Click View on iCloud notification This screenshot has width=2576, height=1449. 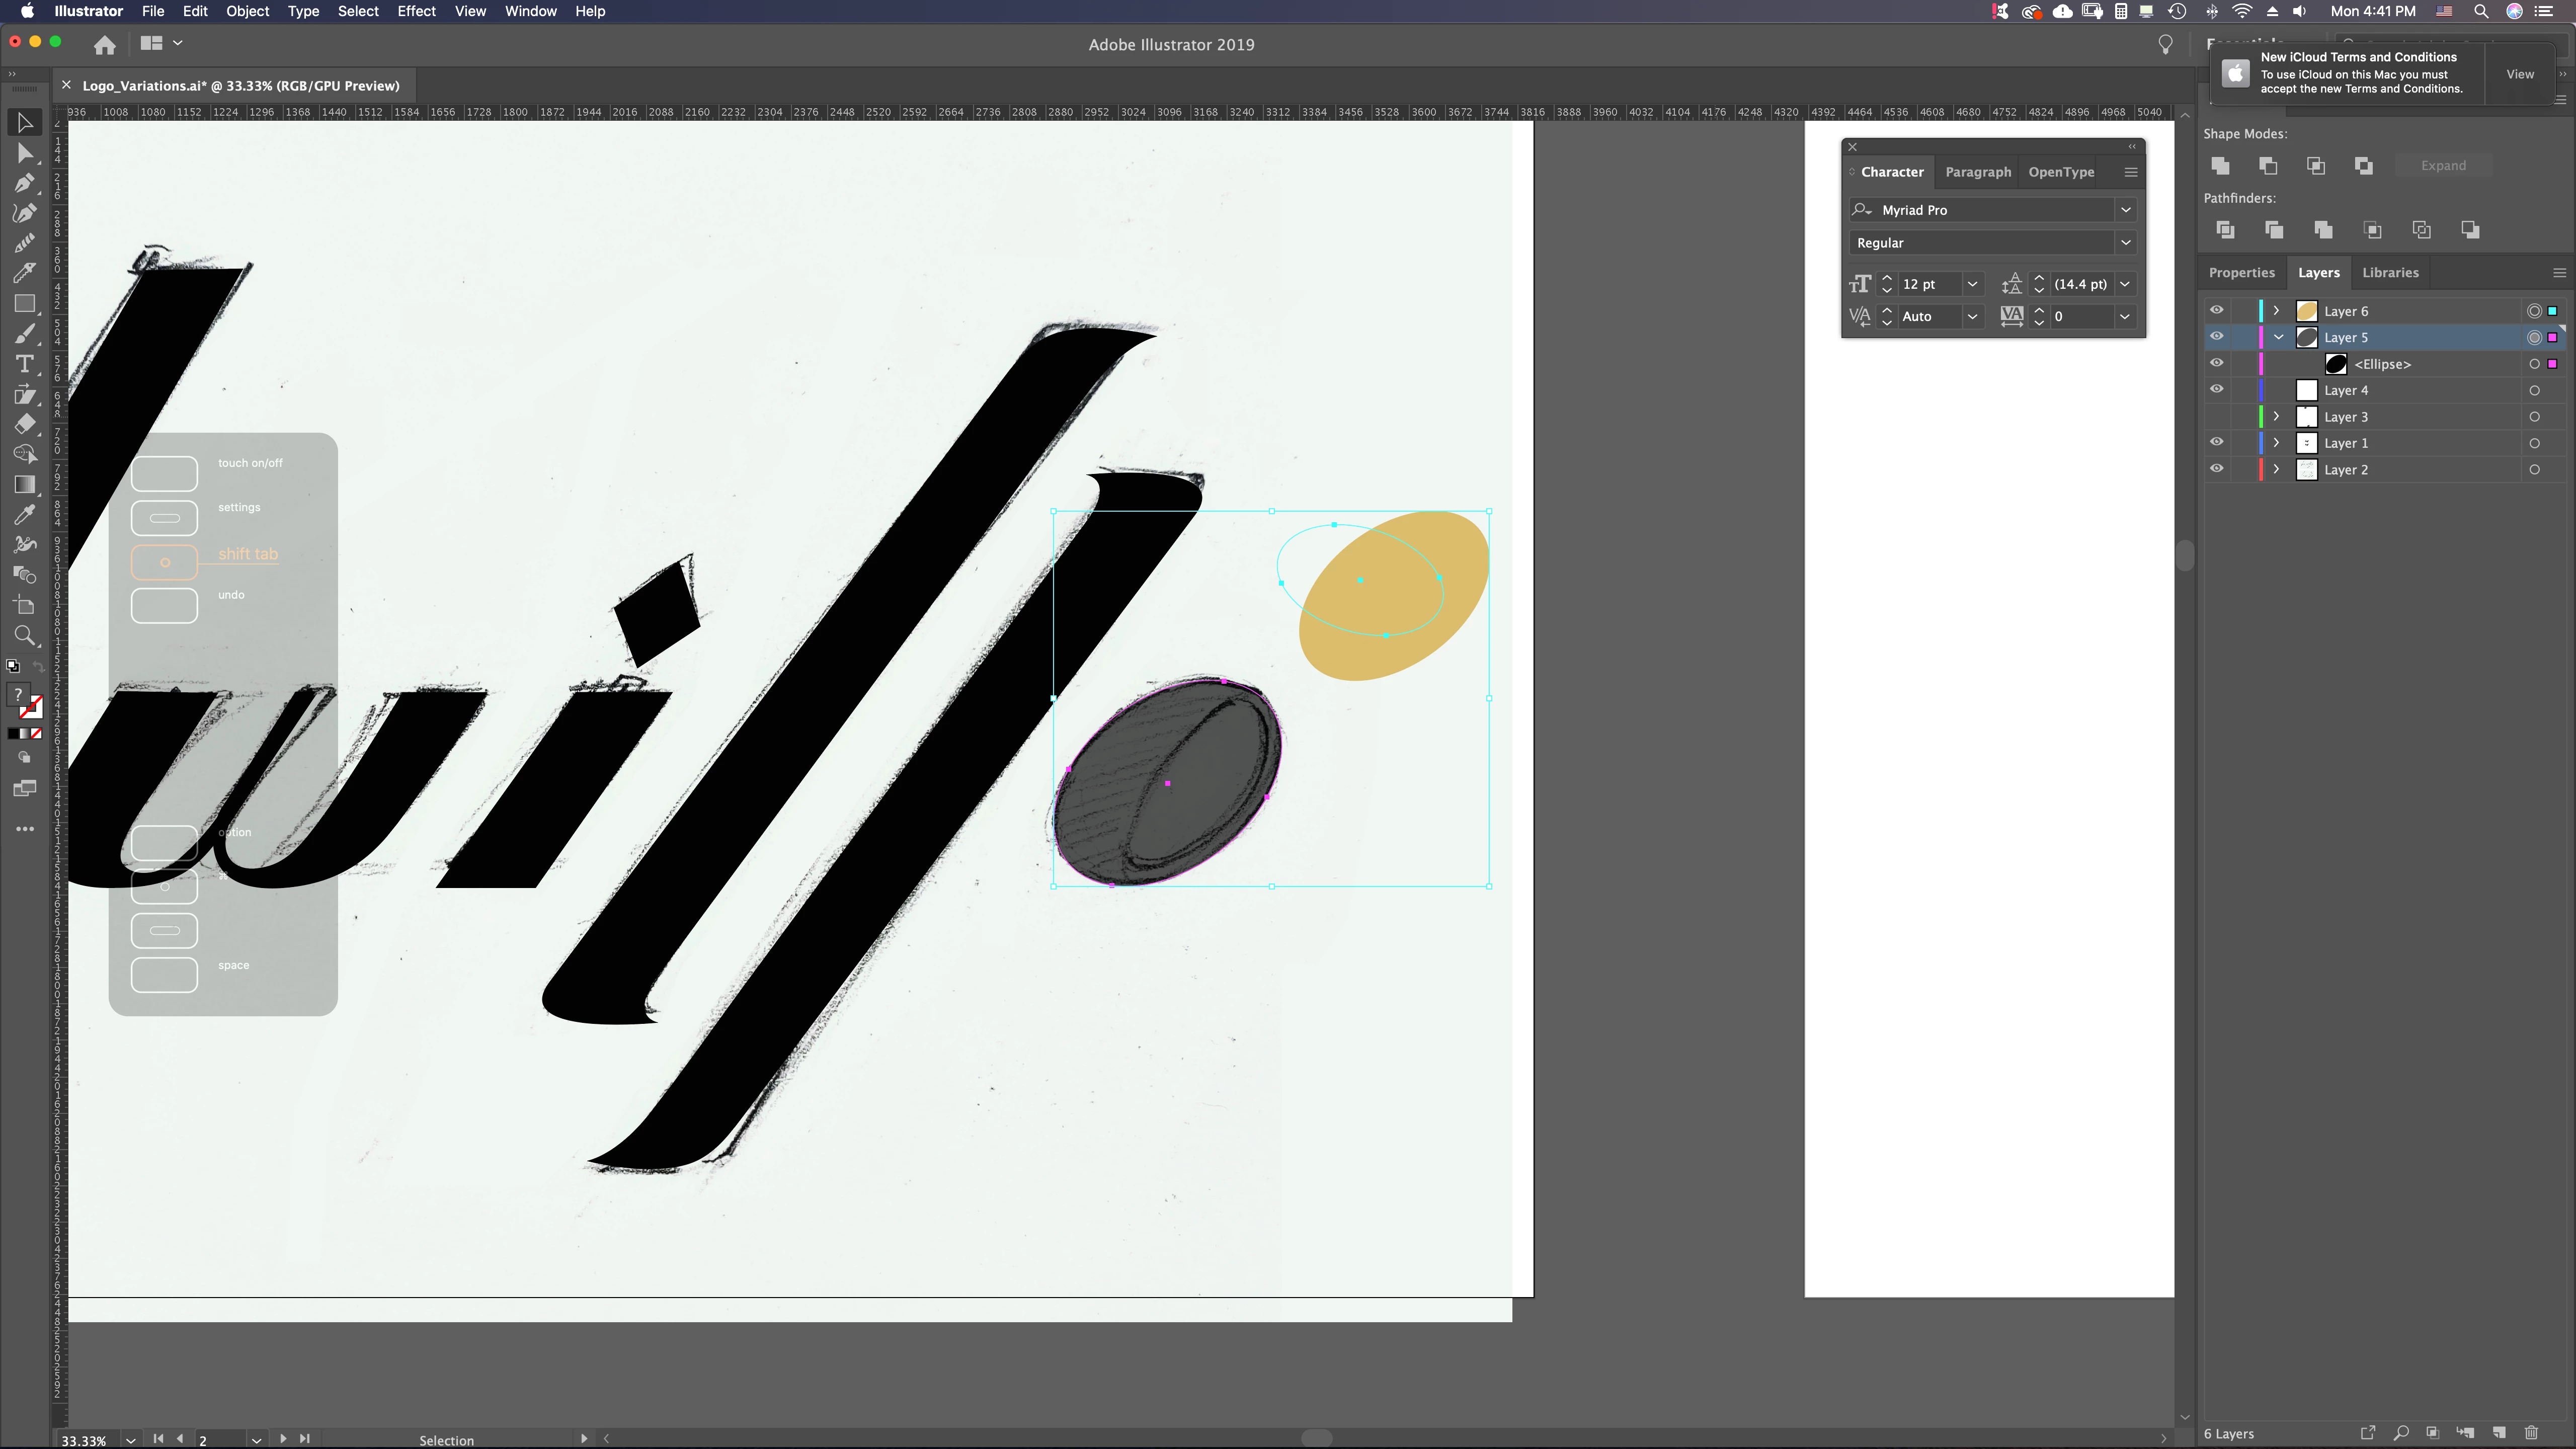point(2519,74)
